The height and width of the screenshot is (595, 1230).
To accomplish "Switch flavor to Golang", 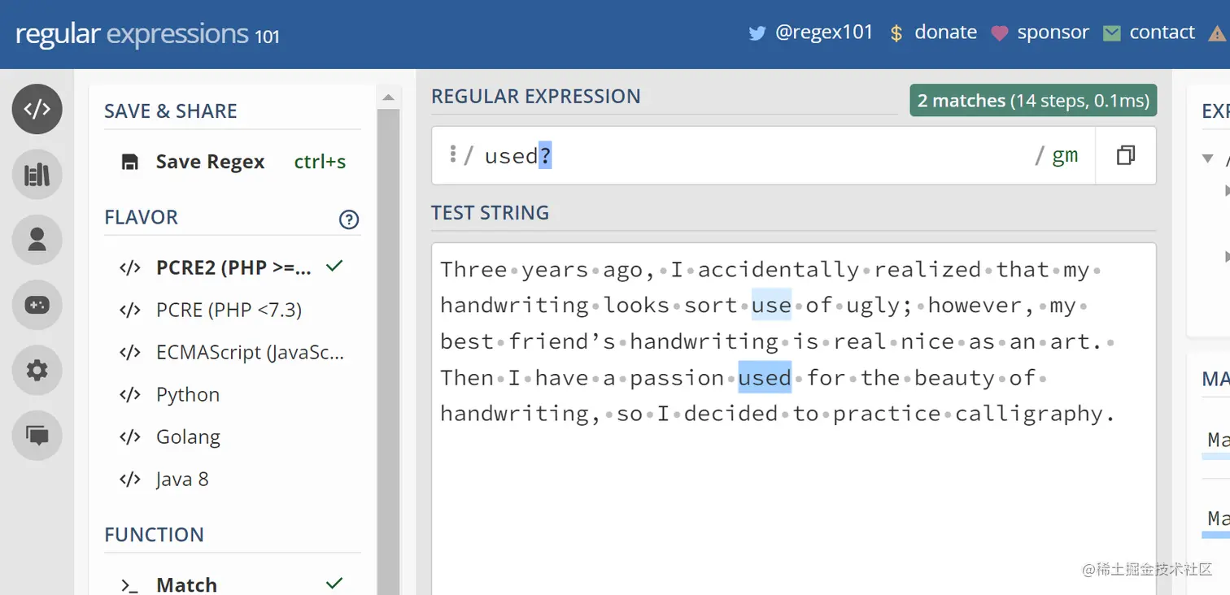I will (188, 437).
